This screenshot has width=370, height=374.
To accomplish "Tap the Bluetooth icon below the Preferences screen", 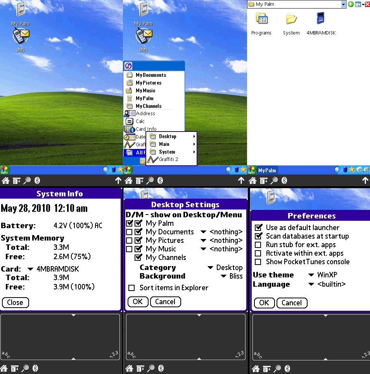I will pyautogui.click(x=287, y=369).
